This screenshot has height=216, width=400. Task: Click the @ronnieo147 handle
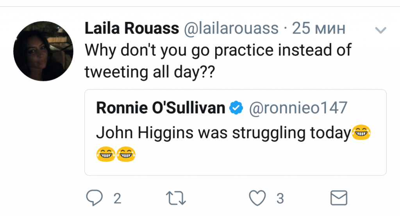pyautogui.click(x=298, y=108)
